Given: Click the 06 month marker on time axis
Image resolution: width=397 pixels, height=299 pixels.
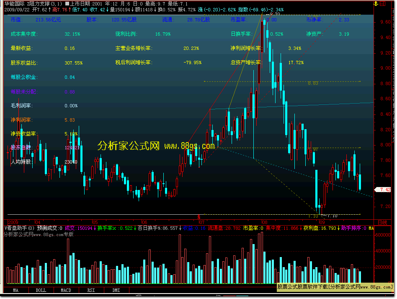Looking at the screenshot, I should 144,222.
